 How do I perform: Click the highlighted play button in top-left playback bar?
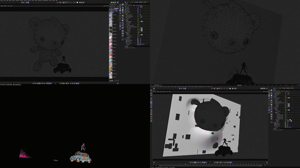39,83
